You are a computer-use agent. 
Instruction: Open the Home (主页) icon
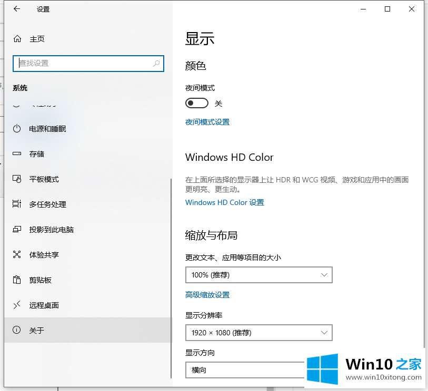[17, 39]
